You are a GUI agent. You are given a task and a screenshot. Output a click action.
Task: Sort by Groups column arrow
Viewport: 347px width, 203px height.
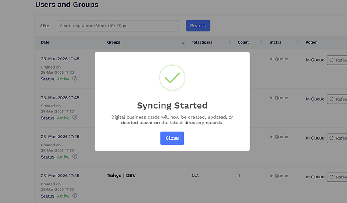tap(183, 43)
